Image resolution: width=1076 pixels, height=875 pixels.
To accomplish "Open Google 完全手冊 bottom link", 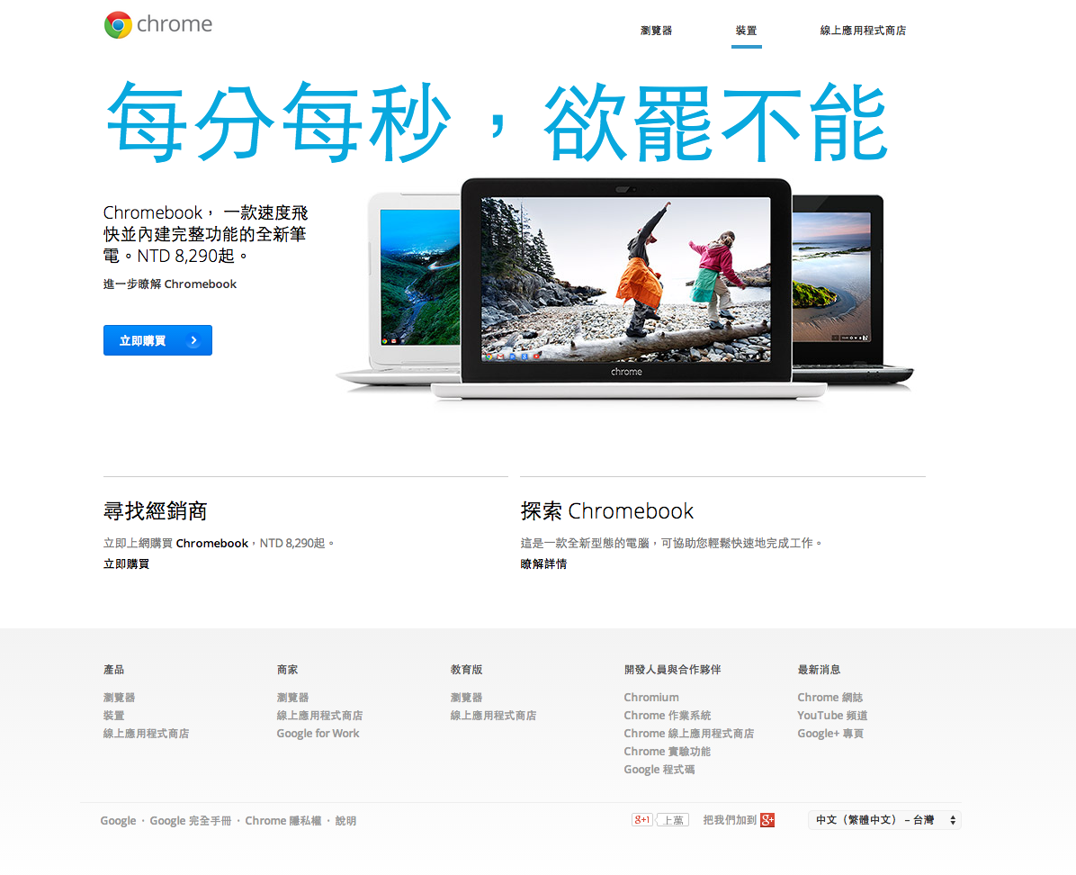I will [190, 821].
